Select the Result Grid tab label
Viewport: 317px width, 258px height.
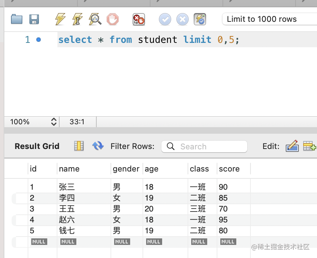click(x=37, y=146)
